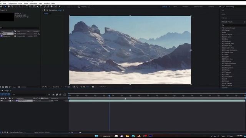Click the snapshot camera icon in viewer

[x=93, y=87]
